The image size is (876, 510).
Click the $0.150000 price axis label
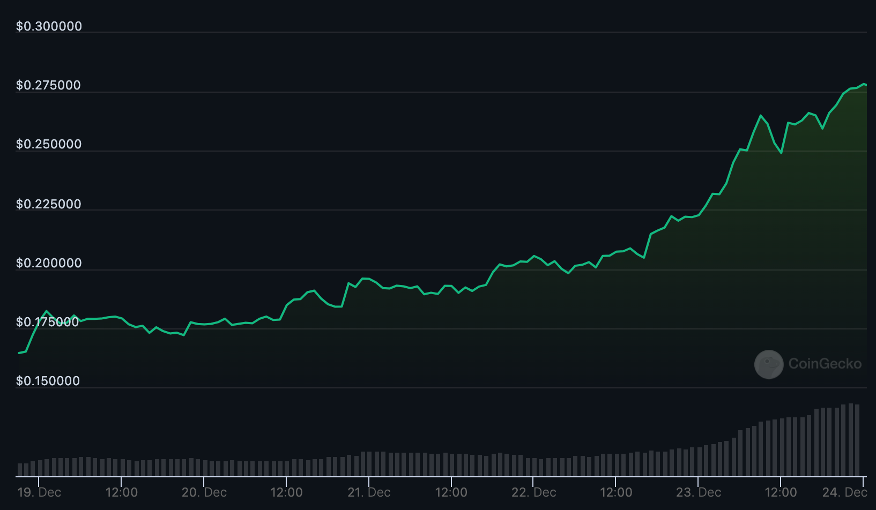[48, 381]
